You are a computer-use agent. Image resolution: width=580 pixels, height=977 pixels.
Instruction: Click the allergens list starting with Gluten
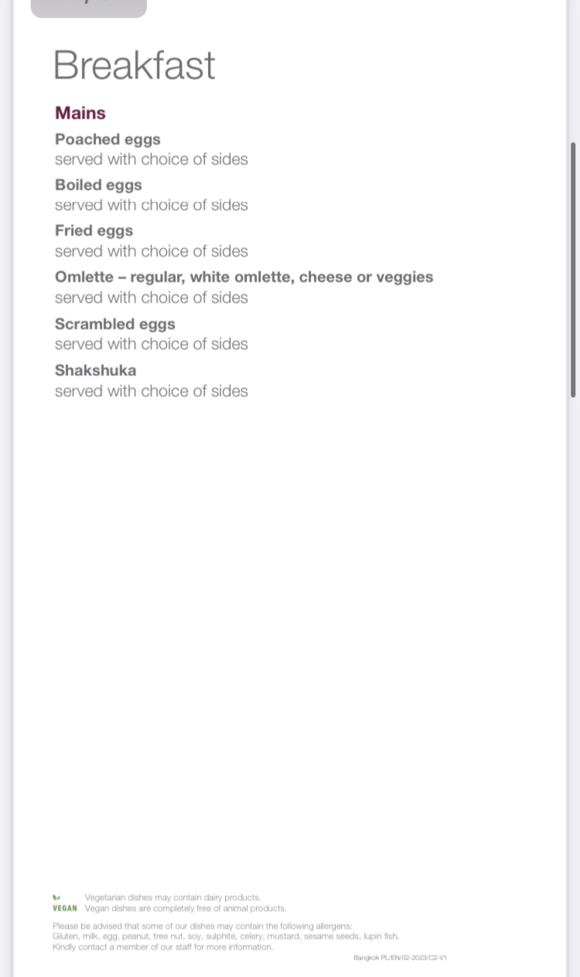[x=226, y=936]
